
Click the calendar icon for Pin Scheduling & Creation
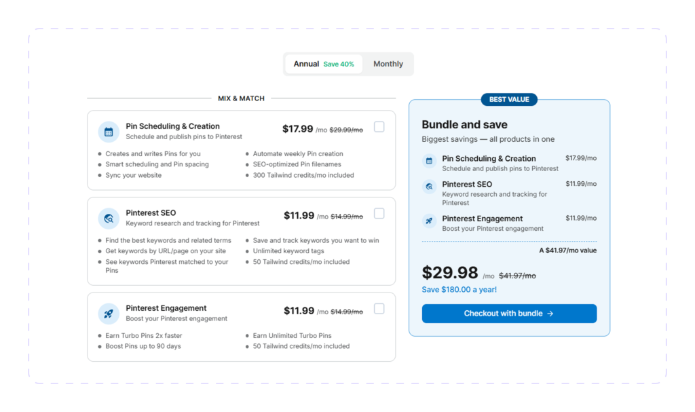(x=109, y=132)
